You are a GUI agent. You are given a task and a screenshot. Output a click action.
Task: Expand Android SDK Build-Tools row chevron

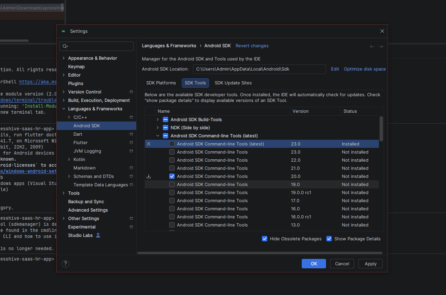point(158,119)
